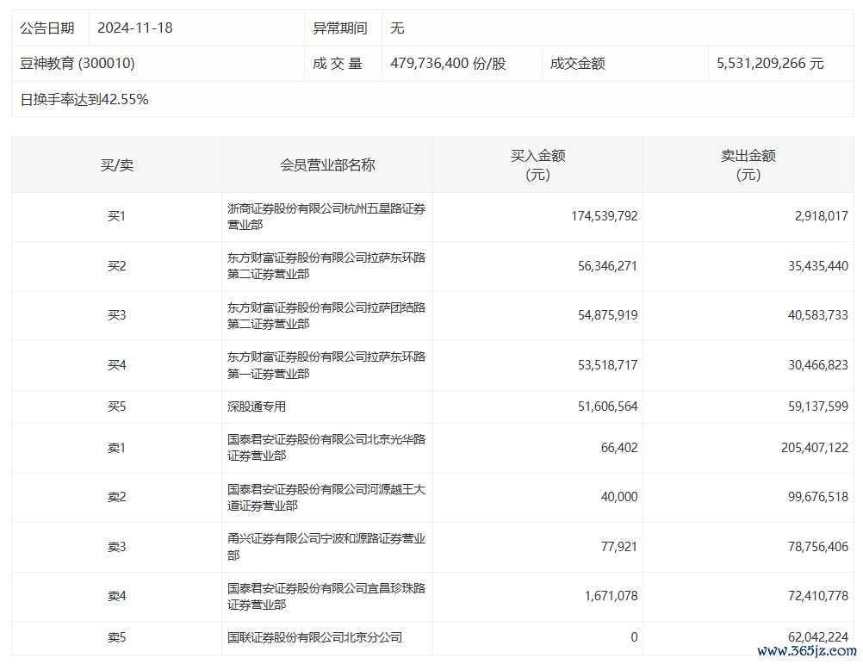This screenshot has height=664, width=863.
Task: Click 国泰君安宜昌珍珠路证券营业部 name
Action: pos(326,596)
